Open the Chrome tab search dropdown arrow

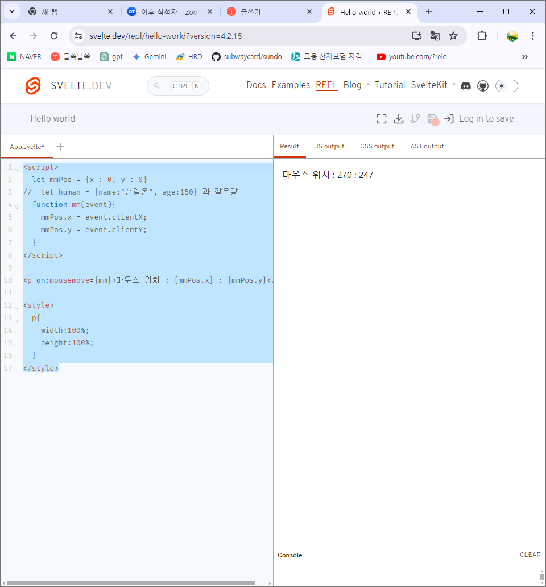point(12,11)
